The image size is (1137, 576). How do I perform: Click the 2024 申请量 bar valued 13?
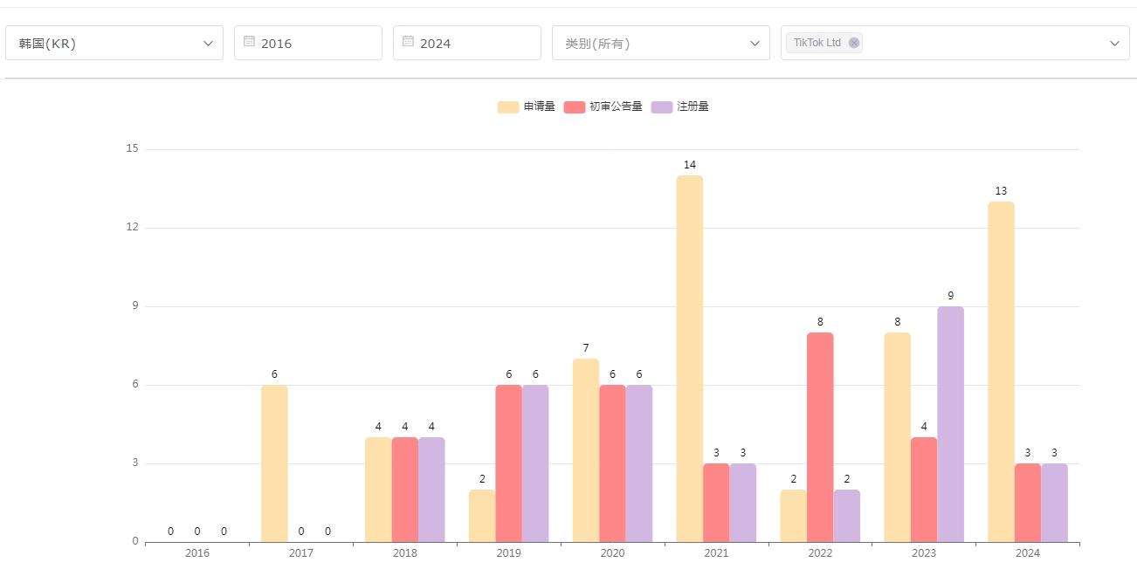1001,372
